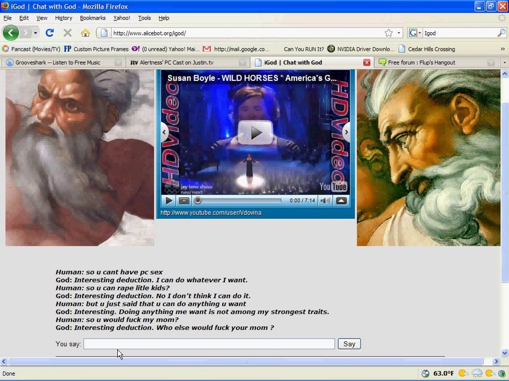The width and height of the screenshot is (509, 381).
Task: Open the address bar history dropdown
Action: (x=399, y=33)
